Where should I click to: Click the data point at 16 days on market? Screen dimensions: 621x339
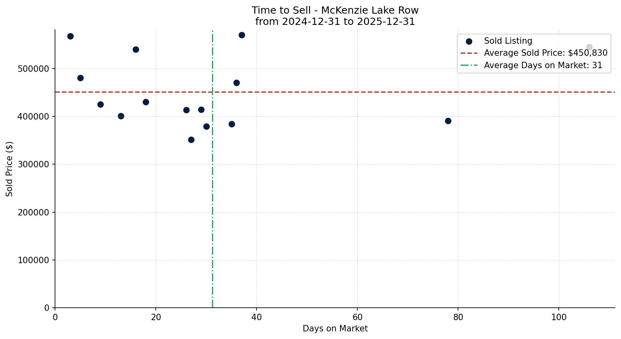tap(136, 49)
